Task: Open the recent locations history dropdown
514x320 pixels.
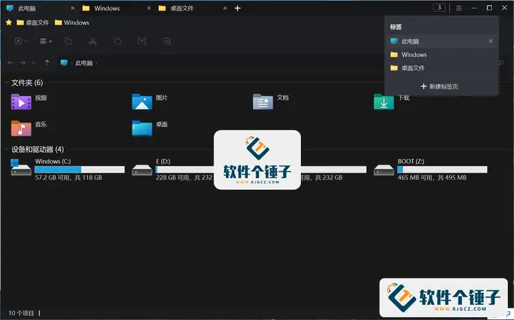Action: pyautogui.click(x=33, y=62)
